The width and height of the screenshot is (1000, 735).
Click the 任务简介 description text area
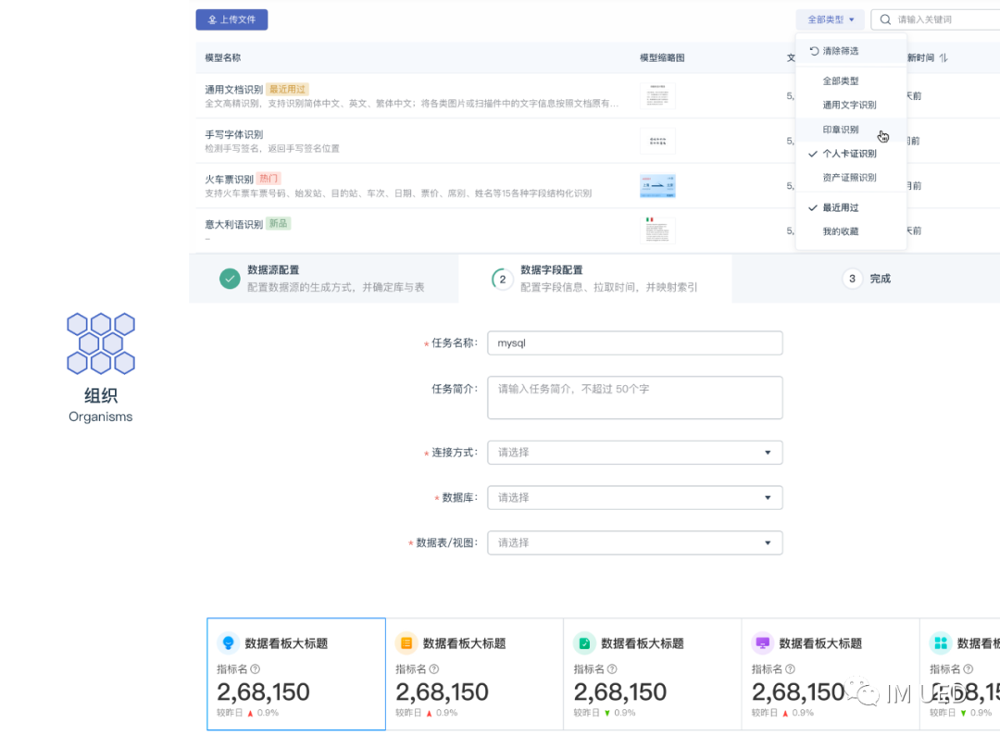[x=634, y=397]
